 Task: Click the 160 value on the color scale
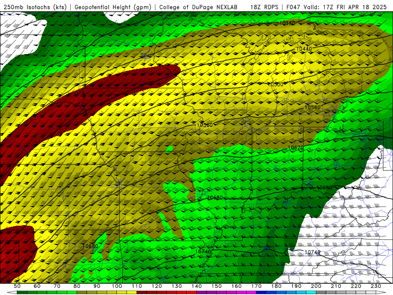coord(236,286)
